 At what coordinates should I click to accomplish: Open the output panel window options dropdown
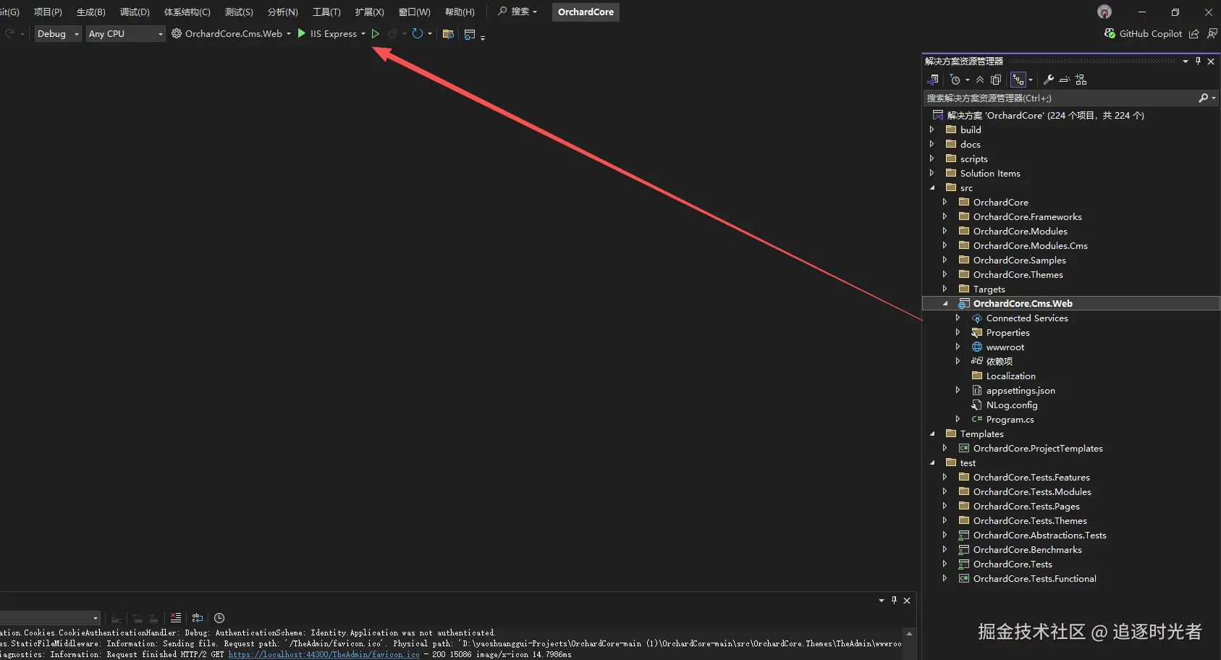pos(882,600)
